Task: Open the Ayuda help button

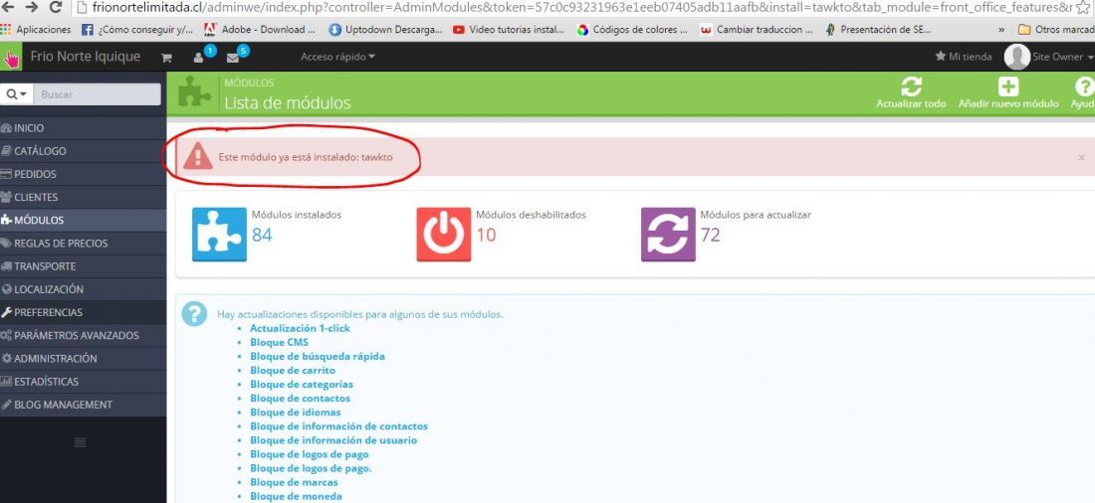Action: coord(1082,92)
